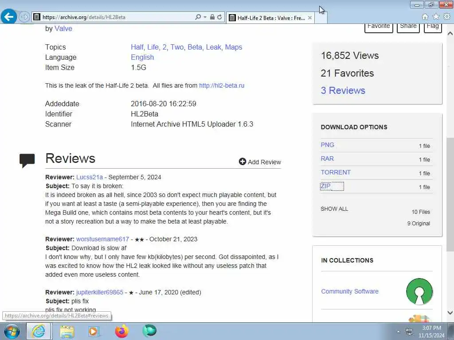
Task: Download the PNG file option
Action: coord(328,145)
